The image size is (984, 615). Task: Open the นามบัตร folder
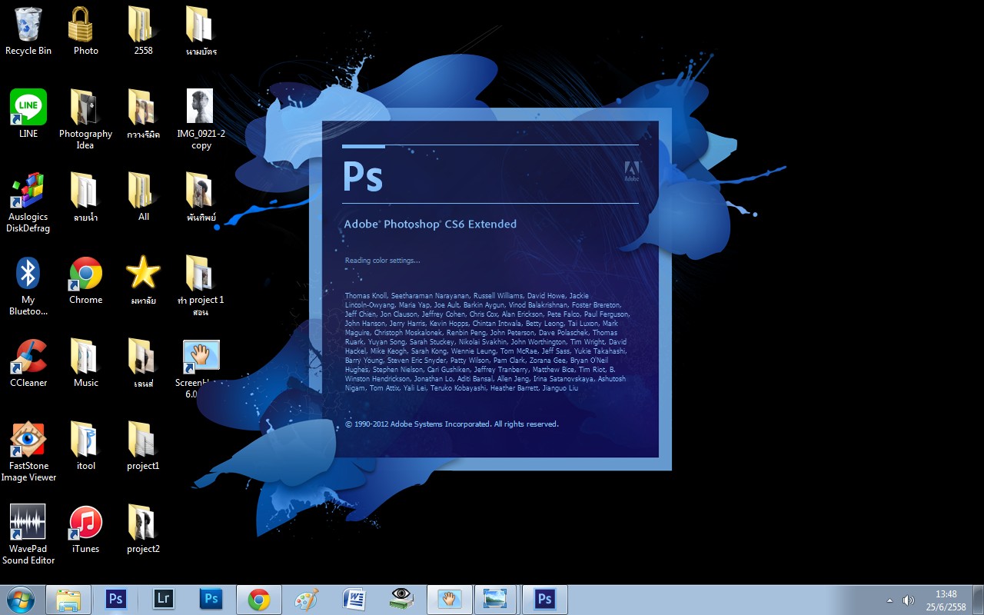pyautogui.click(x=201, y=31)
